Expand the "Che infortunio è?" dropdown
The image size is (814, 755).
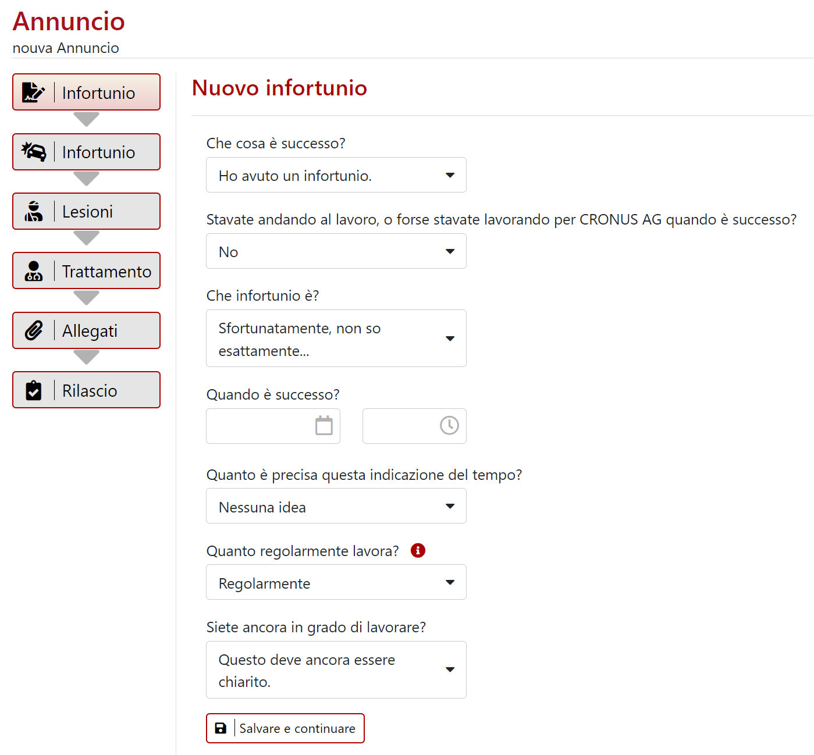pos(336,339)
